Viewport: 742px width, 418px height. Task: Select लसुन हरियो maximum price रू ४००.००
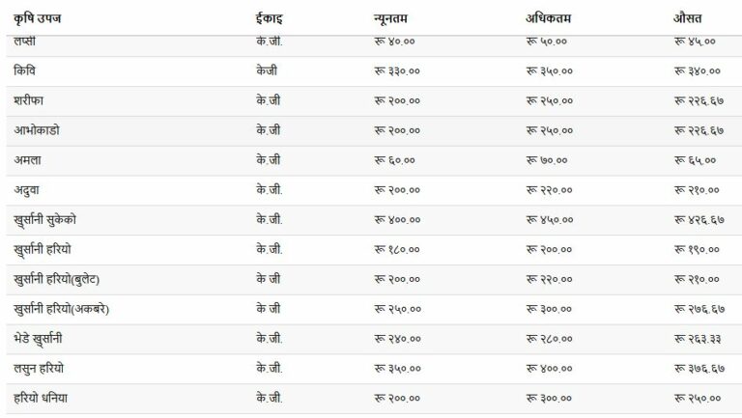(549, 369)
